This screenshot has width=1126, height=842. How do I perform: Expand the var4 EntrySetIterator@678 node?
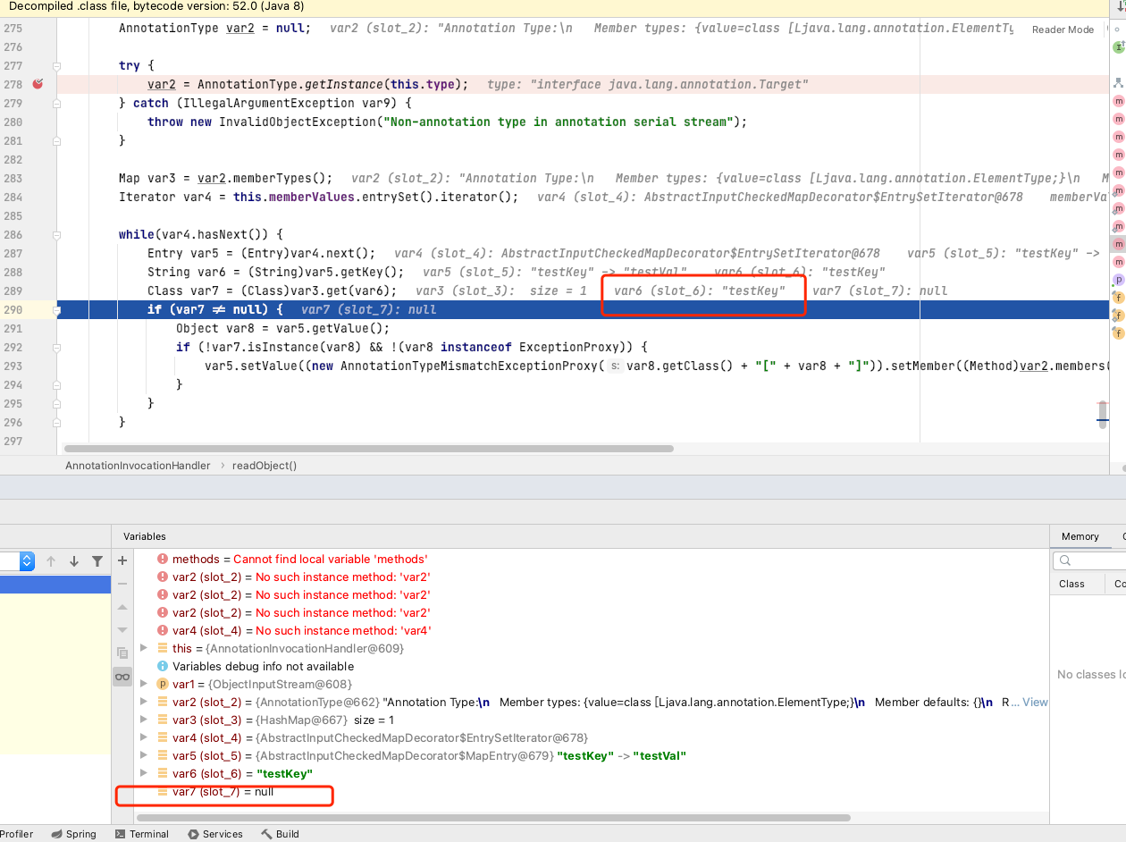click(145, 737)
